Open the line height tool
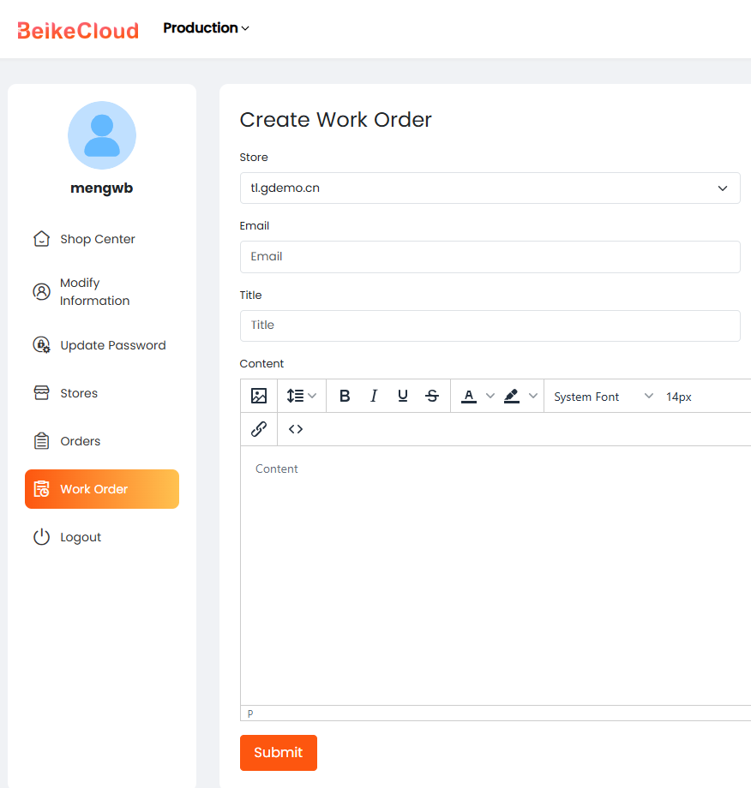Screen dimensions: 751x788 tap(295, 396)
